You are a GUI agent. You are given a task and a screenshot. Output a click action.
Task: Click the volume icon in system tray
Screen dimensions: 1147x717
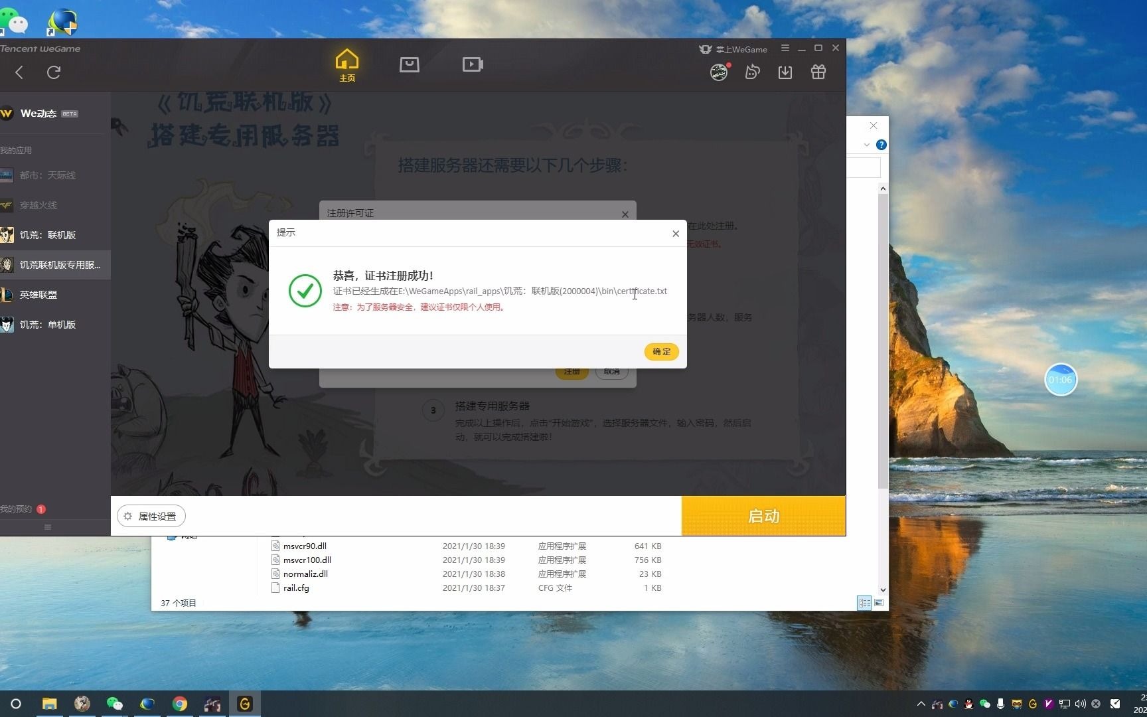[x=1080, y=704]
